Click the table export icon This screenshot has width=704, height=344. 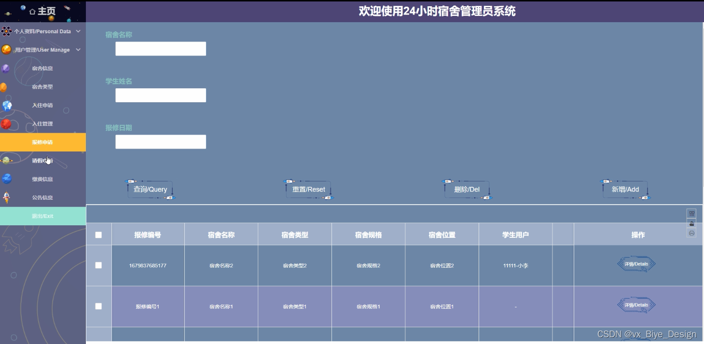691,223
